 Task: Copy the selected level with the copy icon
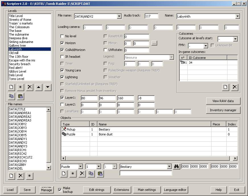(x=11, y=96)
